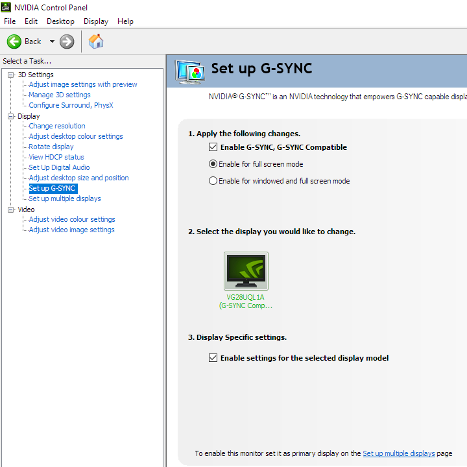467x467 pixels.
Task: Open Rotate display task
Action: point(51,147)
